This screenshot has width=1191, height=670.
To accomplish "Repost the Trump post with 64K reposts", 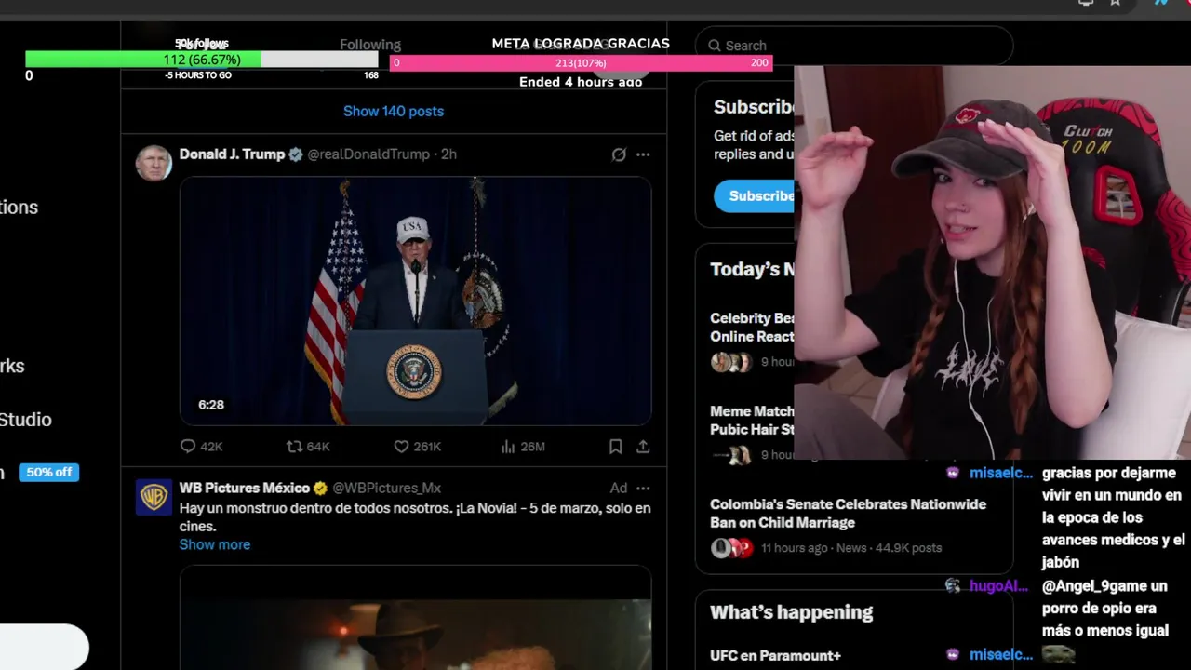I will (308, 447).
